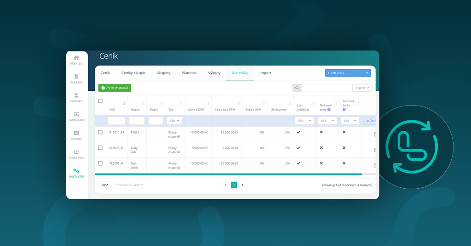Screen dimensions: 471x246
Task: Open the Typ filter Vše dropdown
Action: [x=174, y=121]
